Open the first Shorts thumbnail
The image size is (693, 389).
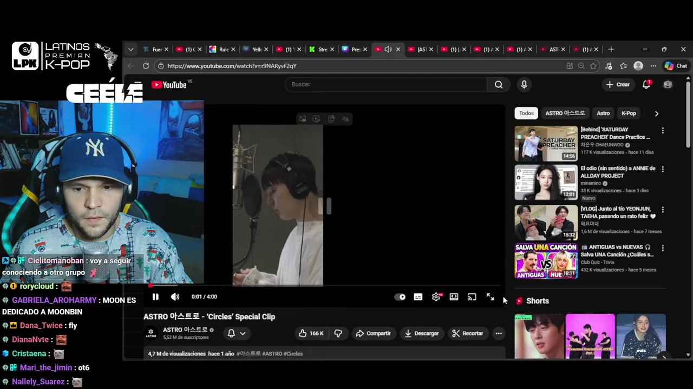pos(539,336)
